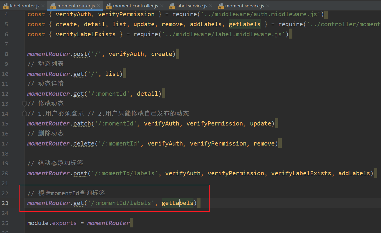Close the moment.controller.js tab
381x233 pixels.
coord(162,6)
